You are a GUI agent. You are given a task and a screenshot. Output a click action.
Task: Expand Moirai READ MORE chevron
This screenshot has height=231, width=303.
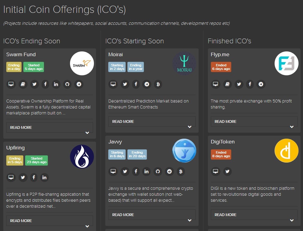click(190, 127)
